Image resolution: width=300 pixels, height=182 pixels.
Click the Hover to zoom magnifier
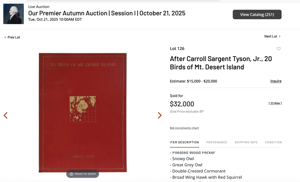pos(83,174)
